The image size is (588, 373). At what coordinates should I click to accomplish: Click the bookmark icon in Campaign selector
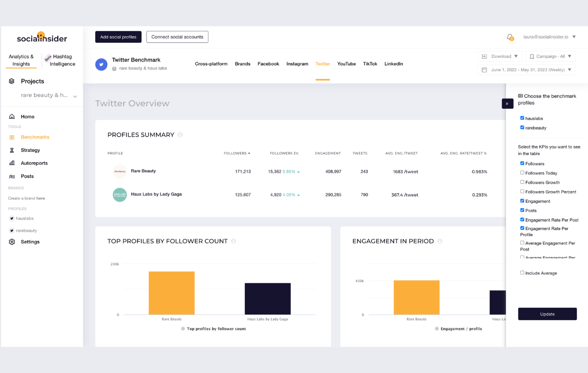click(x=531, y=56)
